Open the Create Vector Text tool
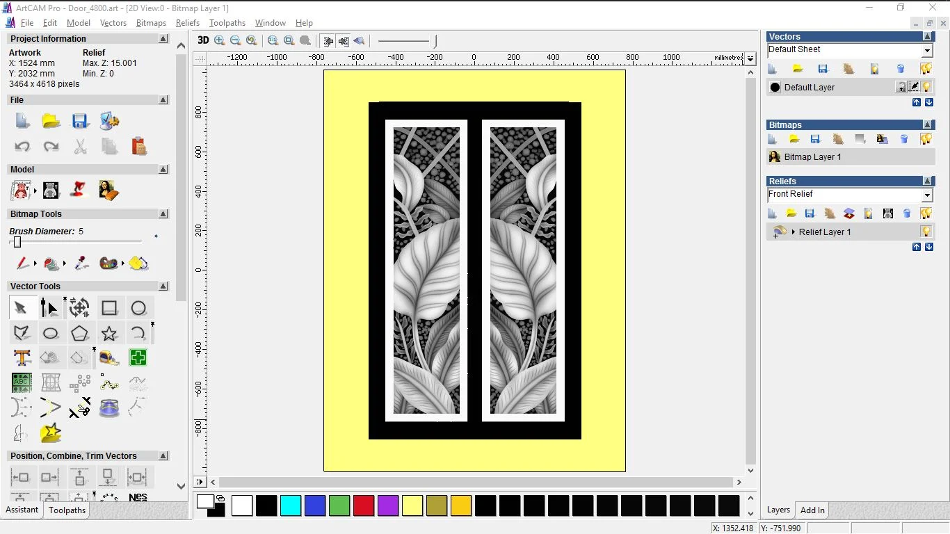 (22, 357)
